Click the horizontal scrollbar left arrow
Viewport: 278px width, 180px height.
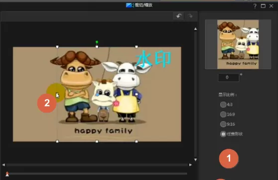(x=3, y=165)
